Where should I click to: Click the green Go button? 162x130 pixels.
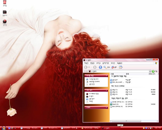coord(153,71)
